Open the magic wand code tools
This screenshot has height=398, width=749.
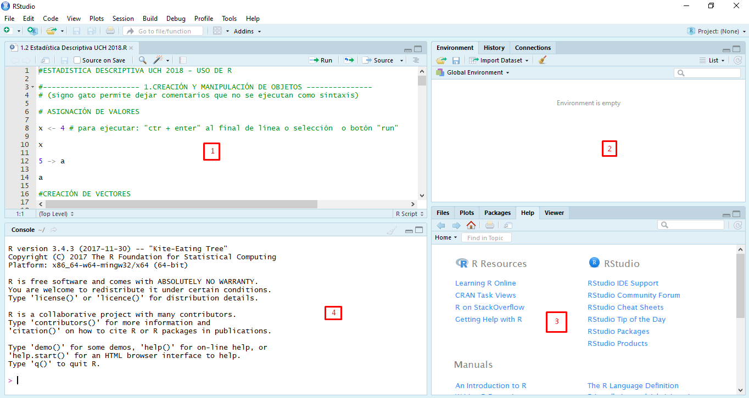pos(158,60)
